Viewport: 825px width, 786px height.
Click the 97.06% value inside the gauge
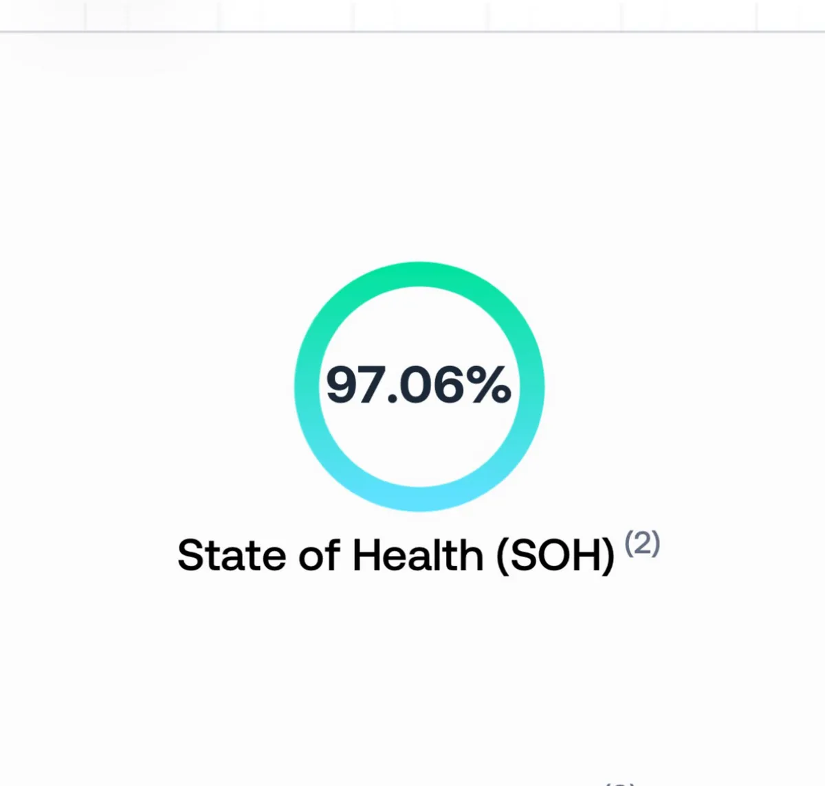click(x=418, y=384)
